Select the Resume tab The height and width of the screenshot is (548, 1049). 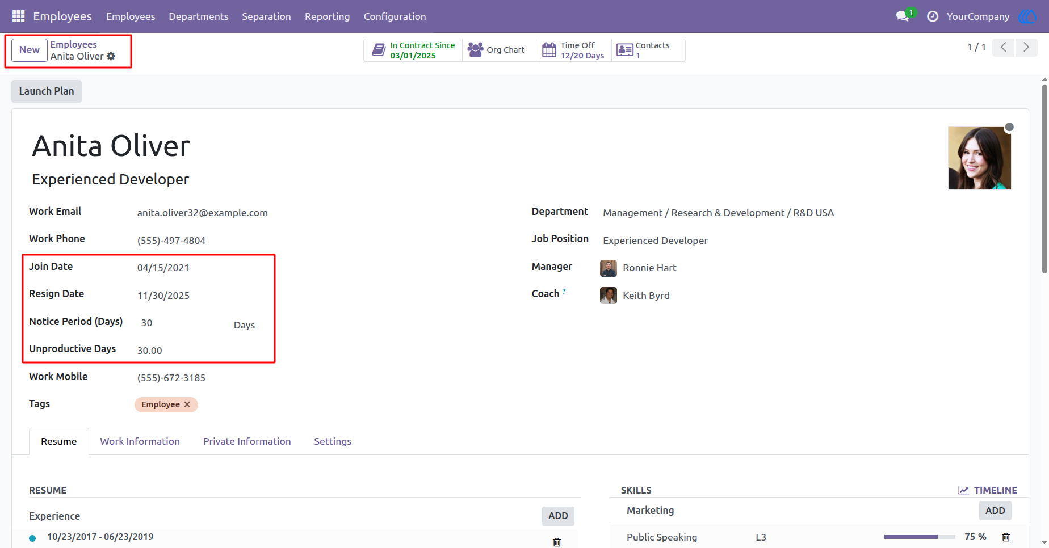pos(59,441)
